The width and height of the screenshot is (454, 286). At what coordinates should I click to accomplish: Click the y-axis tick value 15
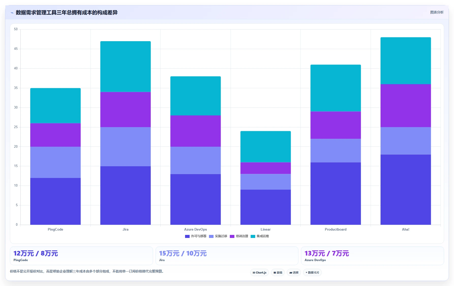click(16, 166)
